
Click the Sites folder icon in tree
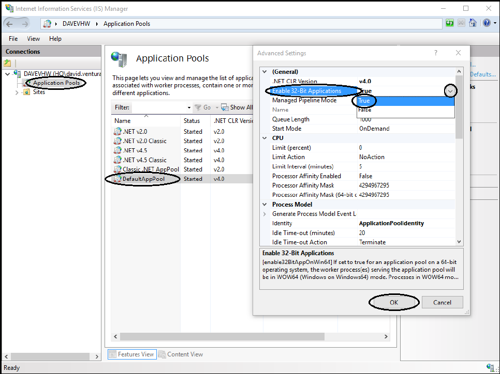27,92
